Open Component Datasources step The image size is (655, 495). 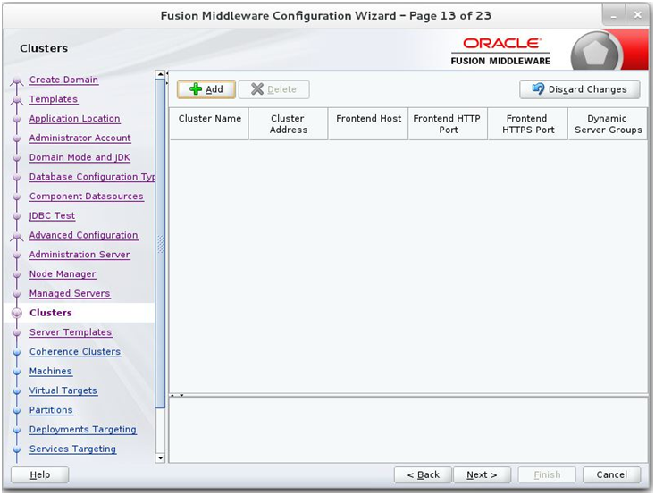coord(87,197)
